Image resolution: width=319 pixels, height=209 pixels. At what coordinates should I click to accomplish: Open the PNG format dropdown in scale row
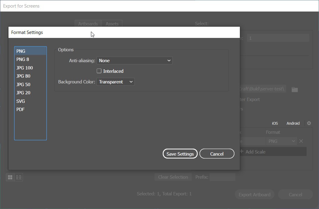(x=282, y=141)
